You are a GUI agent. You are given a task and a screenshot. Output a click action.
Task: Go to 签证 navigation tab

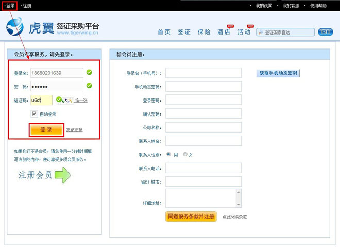click(x=184, y=32)
